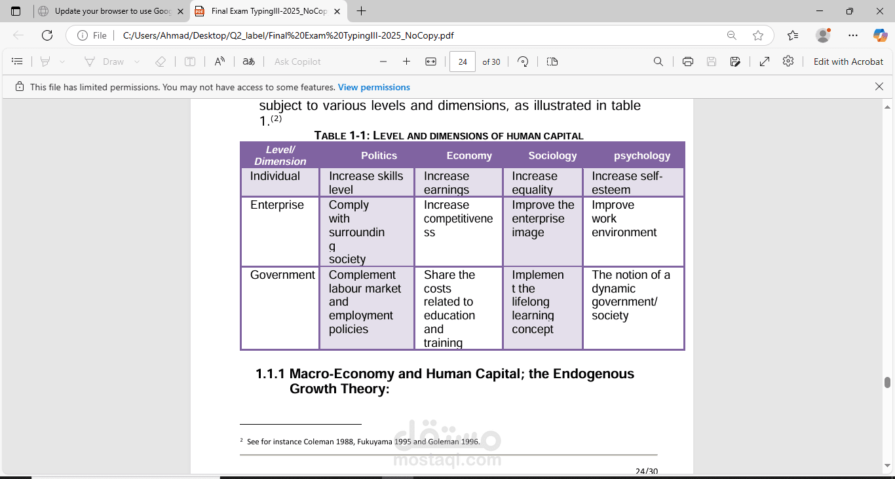Click the scrollbar up arrow

(887, 106)
